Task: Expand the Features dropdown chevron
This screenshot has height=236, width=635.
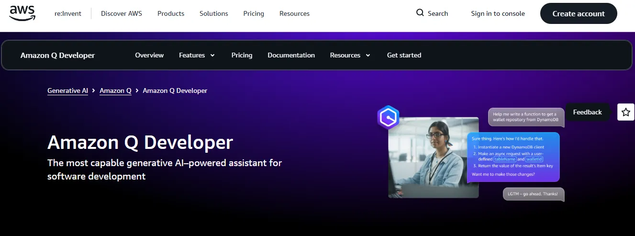Action: pyautogui.click(x=212, y=56)
